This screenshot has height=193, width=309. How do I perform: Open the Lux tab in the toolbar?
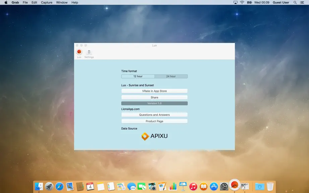coord(79,54)
